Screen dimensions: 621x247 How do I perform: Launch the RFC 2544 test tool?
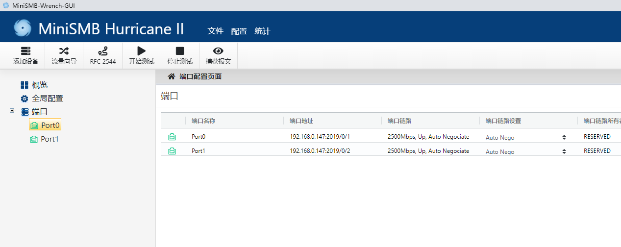click(103, 56)
